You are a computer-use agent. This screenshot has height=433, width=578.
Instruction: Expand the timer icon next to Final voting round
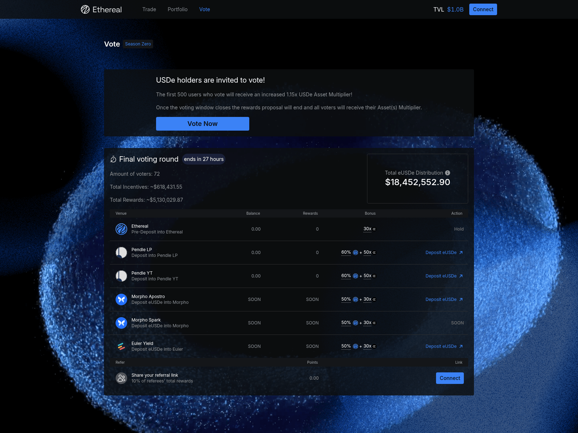[113, 159]
